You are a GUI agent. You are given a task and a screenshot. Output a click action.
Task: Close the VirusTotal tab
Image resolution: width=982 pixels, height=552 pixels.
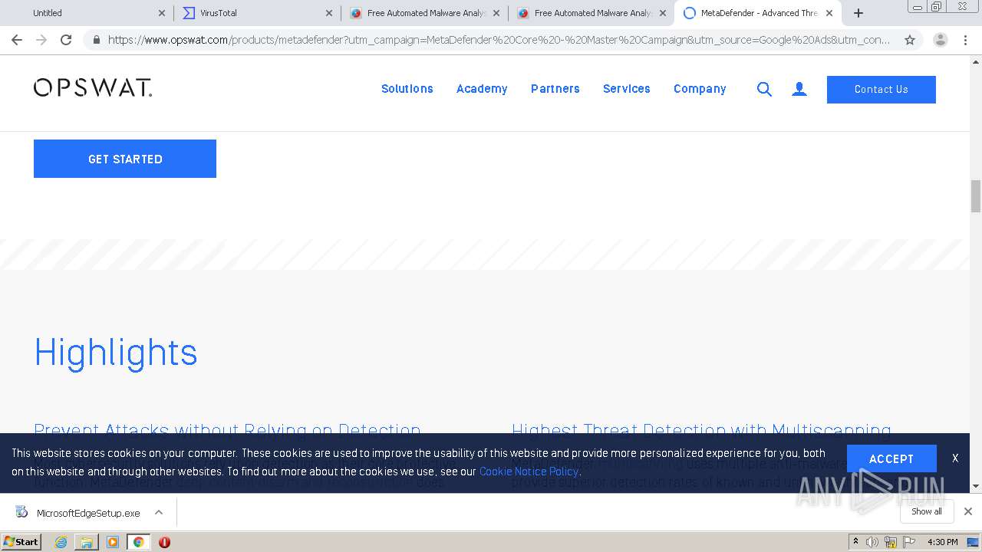(328, 13)
